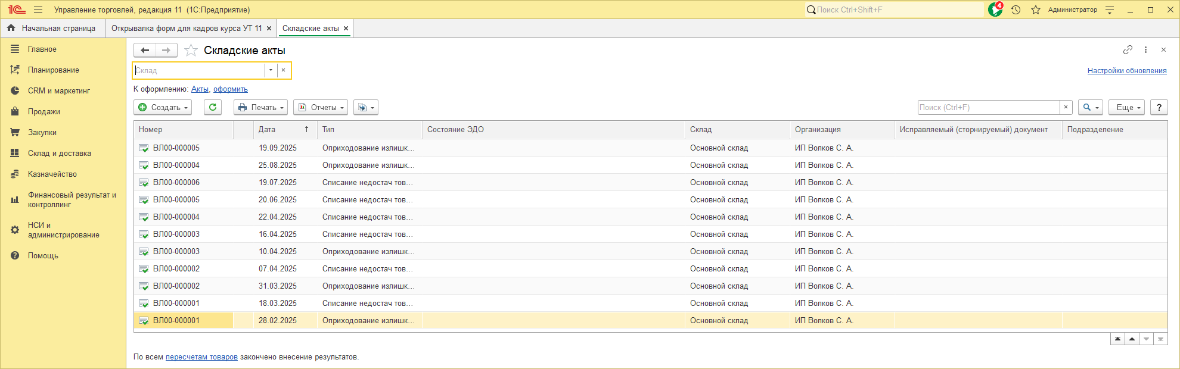Move up one row in list
The width and height of the screenshot is (1180, 369).
tap(1132, 339)
